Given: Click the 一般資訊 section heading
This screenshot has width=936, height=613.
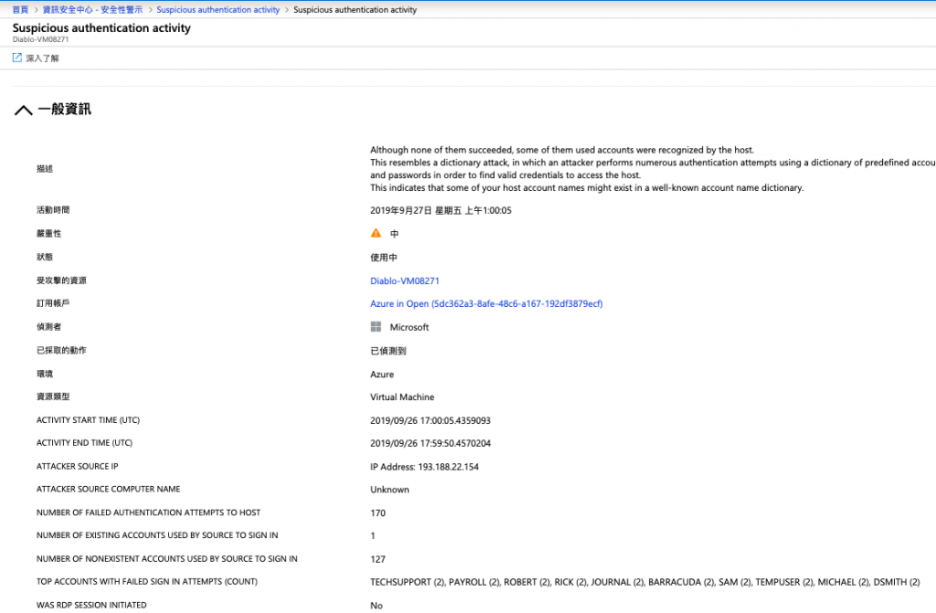Looking at the screenshot, I should (x=65, y=110).
